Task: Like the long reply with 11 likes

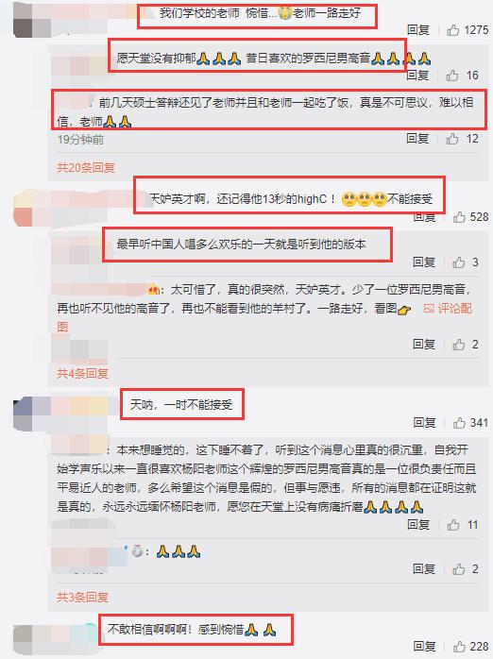Action: [453, 525]
